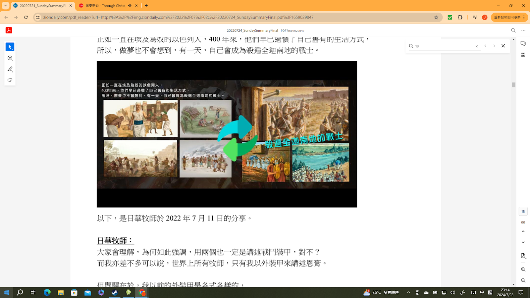The height and width of the screenshot is (298, 530).
Task: Open Chrome from taskbar
Action: [142, 292]
